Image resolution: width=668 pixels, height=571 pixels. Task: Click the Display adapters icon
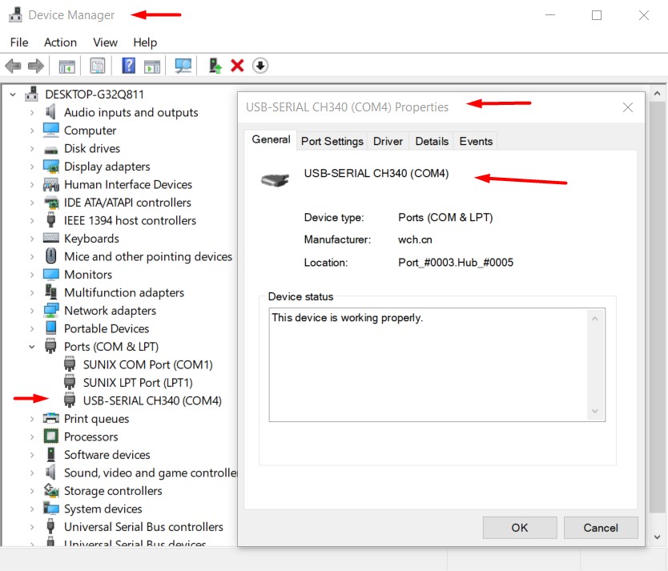click(51, 167)
